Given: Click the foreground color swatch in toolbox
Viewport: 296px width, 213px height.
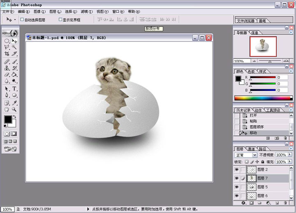Looking at the screenshot, I should point(8,119).
